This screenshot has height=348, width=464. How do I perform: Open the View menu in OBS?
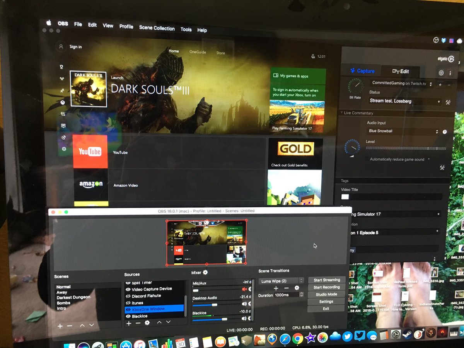tap(108, 26)
